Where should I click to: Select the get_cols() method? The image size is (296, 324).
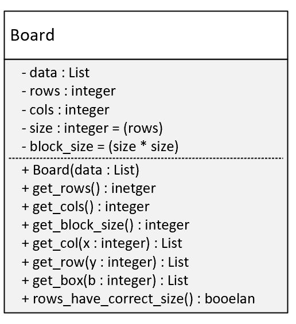point(85,207)
